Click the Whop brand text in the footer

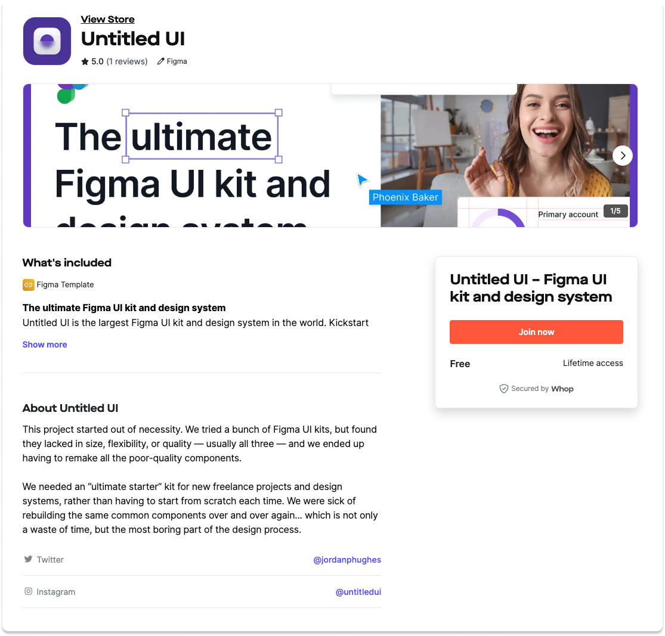(x=562, y=389)
